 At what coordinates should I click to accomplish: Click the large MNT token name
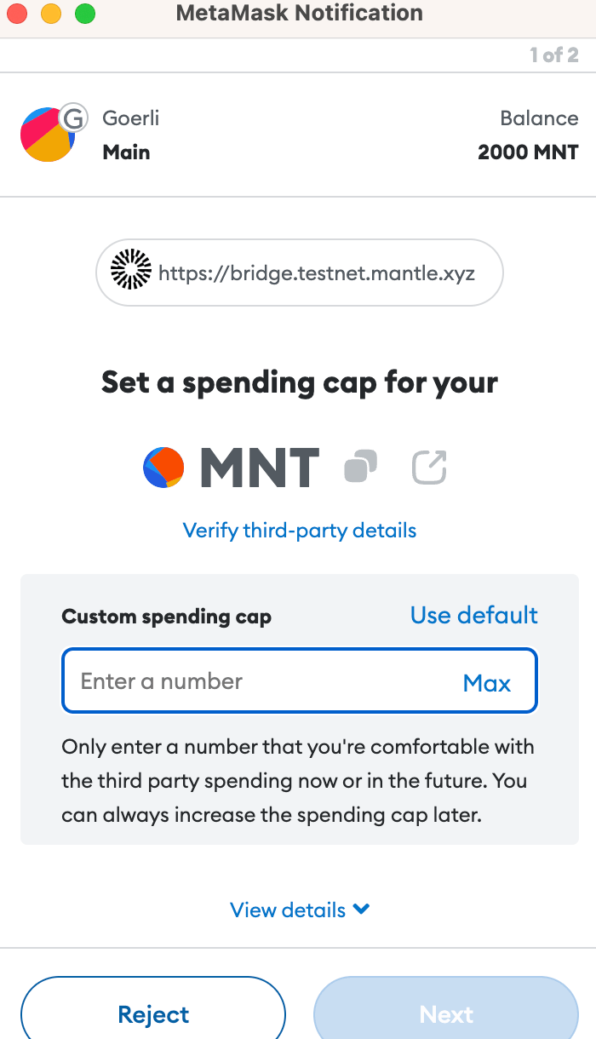click(260, 468)
